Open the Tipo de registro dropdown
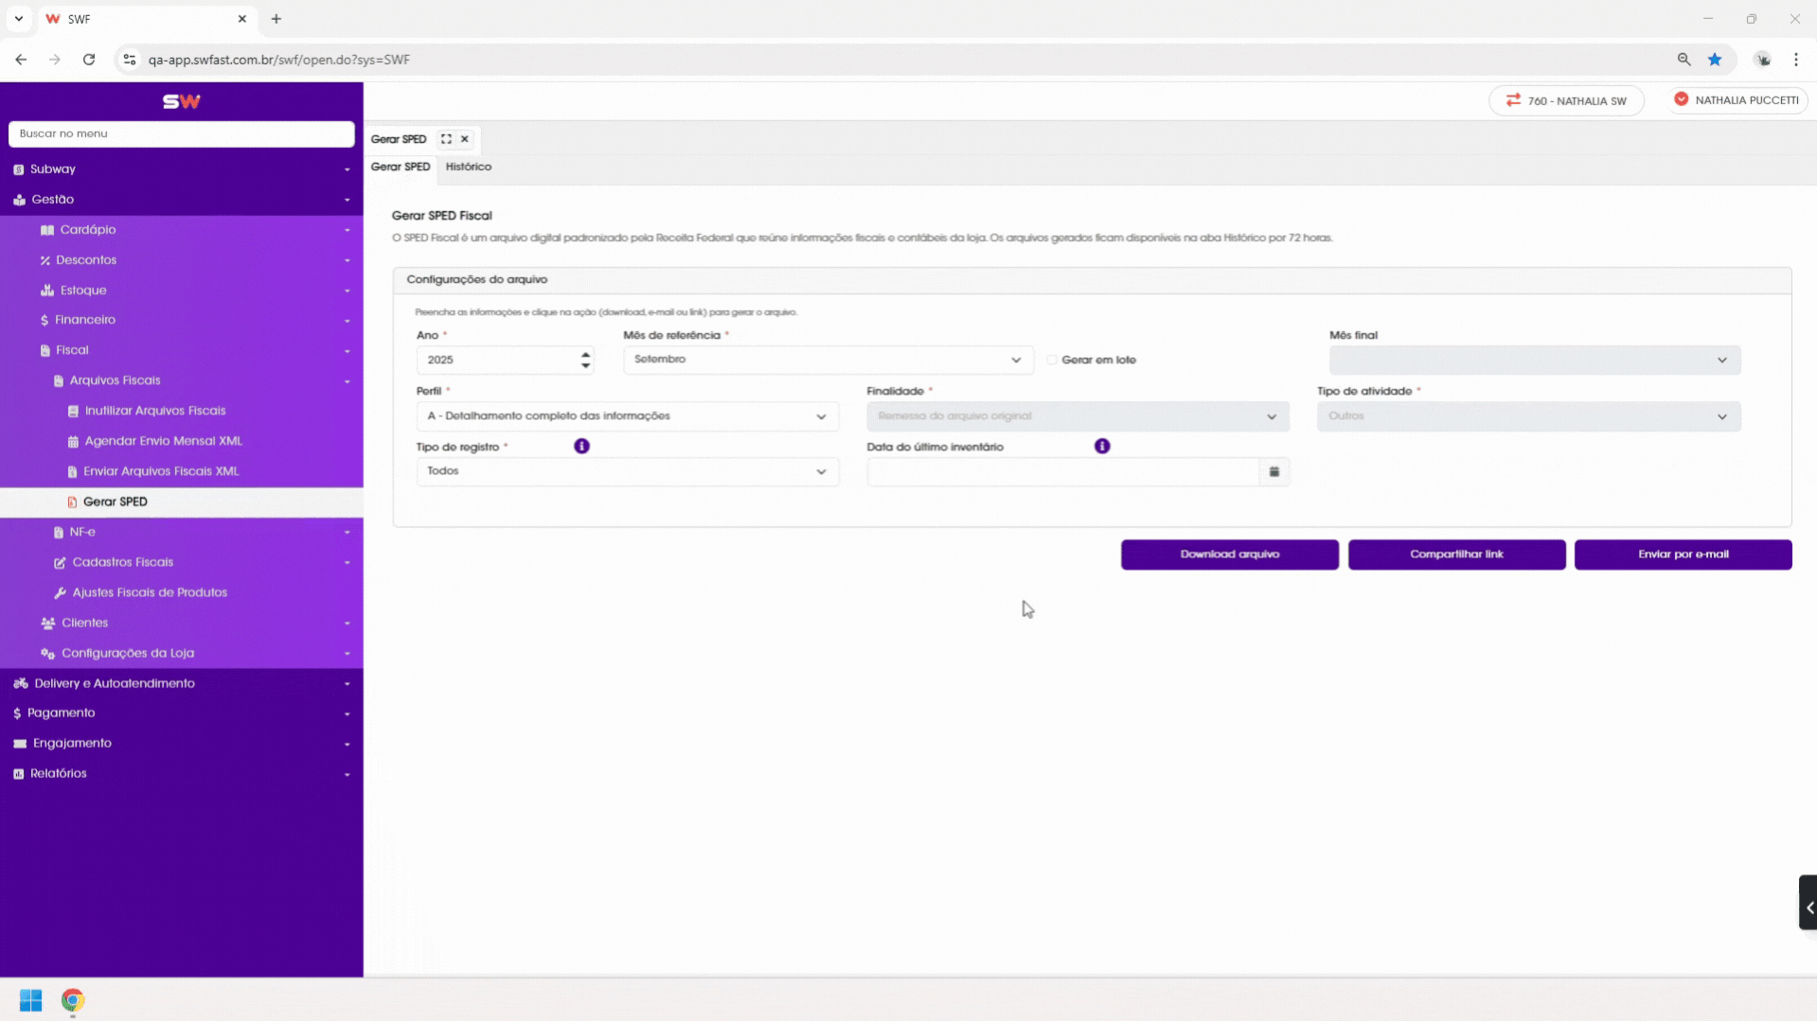This screenshot has width=1817, height=1021. pyautogui.click(x=628, y=471)
